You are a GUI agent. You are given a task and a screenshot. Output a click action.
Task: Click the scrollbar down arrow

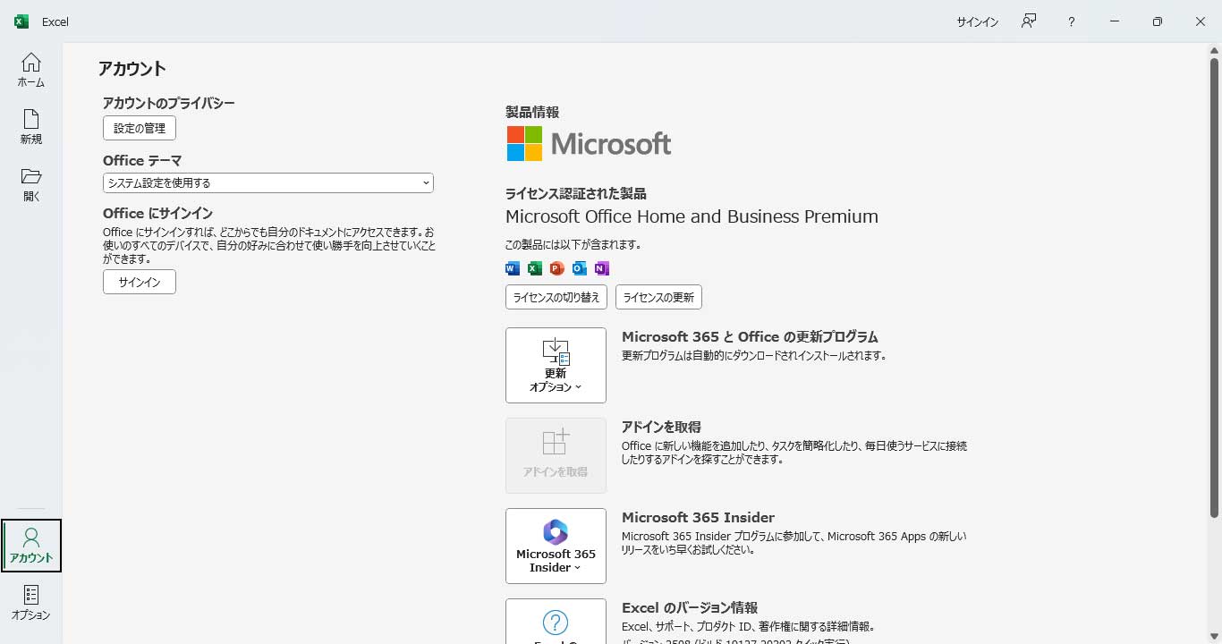tap(1214, 637)
